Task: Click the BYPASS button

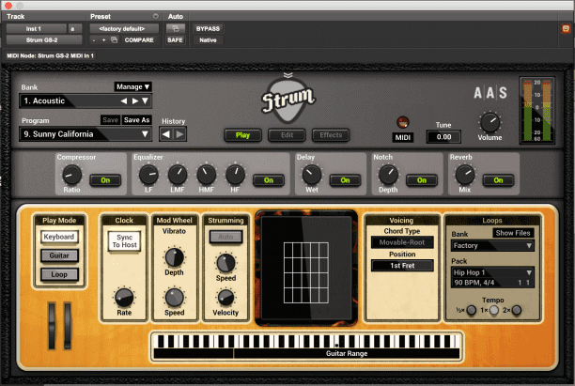Action: coord(208,28)
